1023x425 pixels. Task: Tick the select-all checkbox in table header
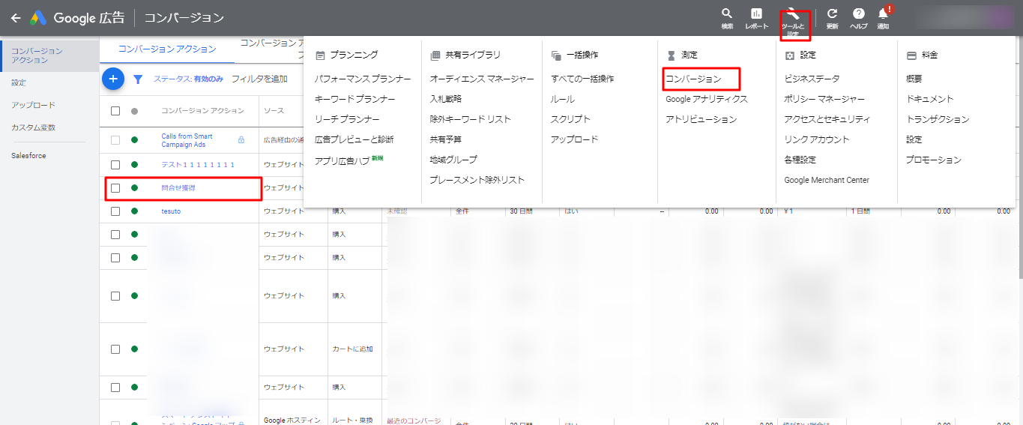point(115,111)
